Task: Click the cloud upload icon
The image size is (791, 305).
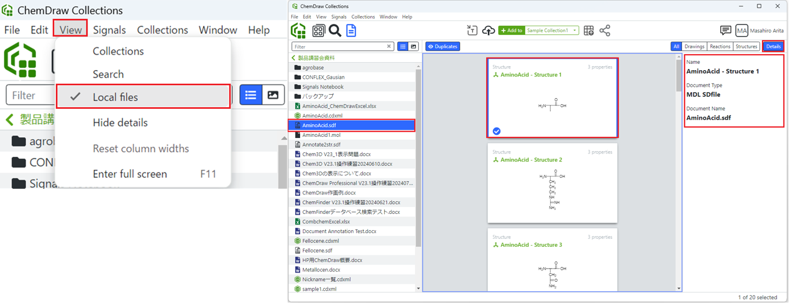Action: click(x=489, y=31)
